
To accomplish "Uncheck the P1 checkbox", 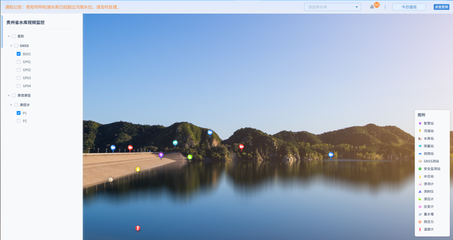I will click(19, 113).
